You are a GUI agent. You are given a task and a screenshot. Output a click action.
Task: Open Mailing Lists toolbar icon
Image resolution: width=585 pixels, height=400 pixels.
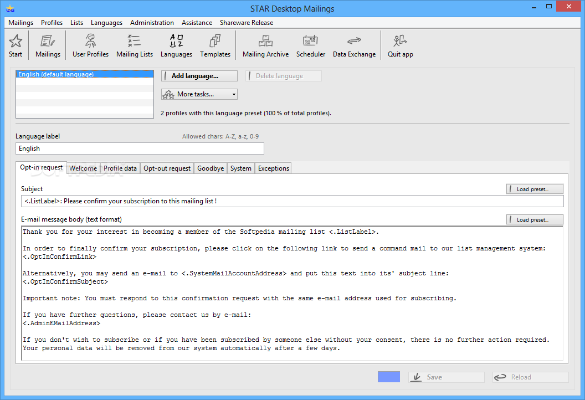click(134, 45)
